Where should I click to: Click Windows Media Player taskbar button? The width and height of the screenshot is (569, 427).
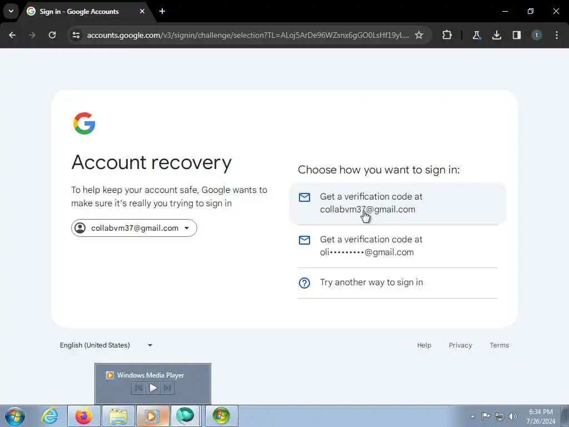click(152, 416)
